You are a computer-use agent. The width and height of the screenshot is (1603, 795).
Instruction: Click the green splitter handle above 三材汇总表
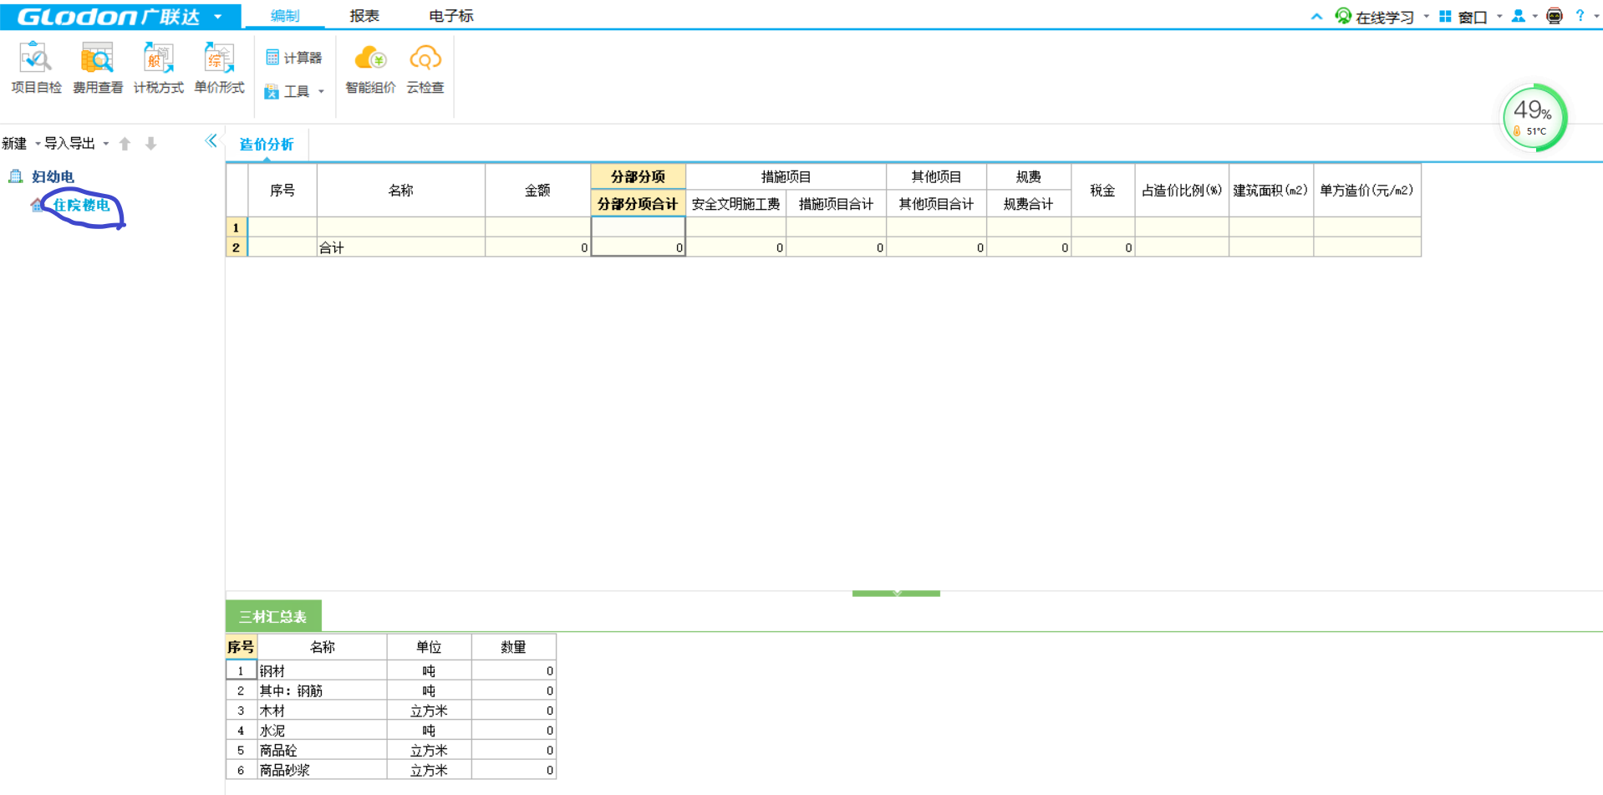(896, 594)
